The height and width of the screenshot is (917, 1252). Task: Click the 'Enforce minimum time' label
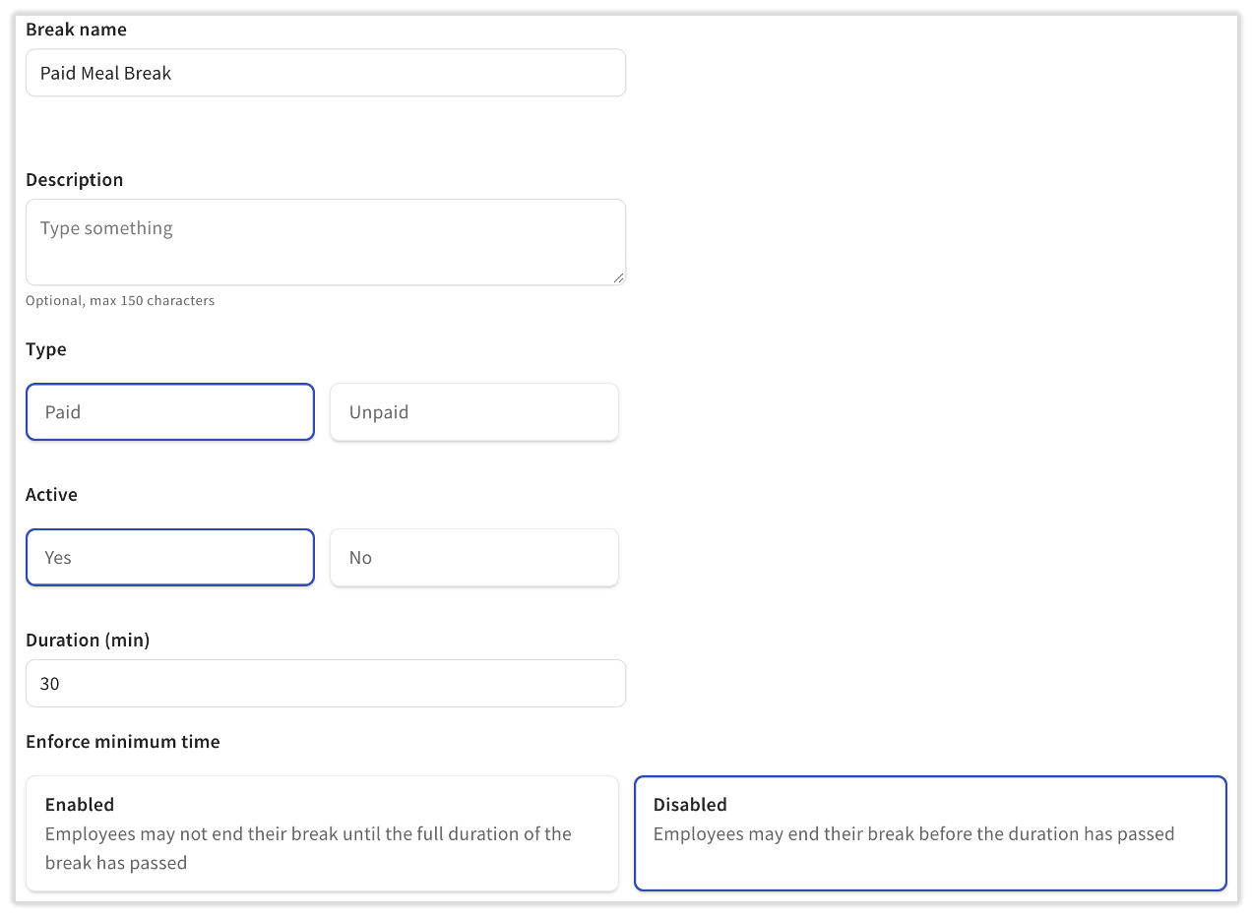pyautogui.click(x=123, y=742)
